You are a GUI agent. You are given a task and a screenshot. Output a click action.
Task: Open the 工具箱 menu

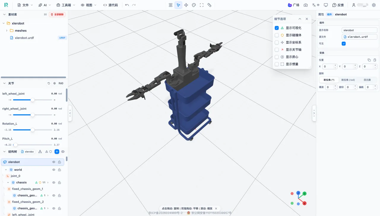pos(66,5)
